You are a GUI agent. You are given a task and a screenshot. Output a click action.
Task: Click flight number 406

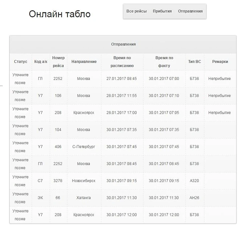(x=58, y=147)
